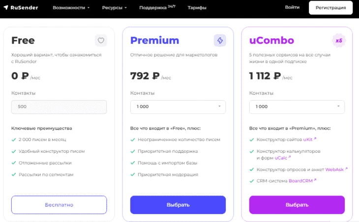Click the lightning bolt icon on Premium
The width and height of the screenshot is (359, 222).
coord(220,40)
